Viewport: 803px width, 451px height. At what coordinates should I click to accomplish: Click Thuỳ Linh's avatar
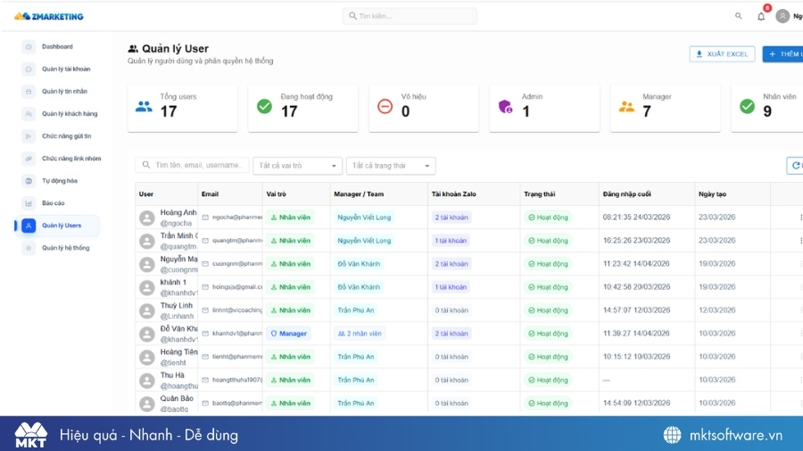(x=147, y=311)
